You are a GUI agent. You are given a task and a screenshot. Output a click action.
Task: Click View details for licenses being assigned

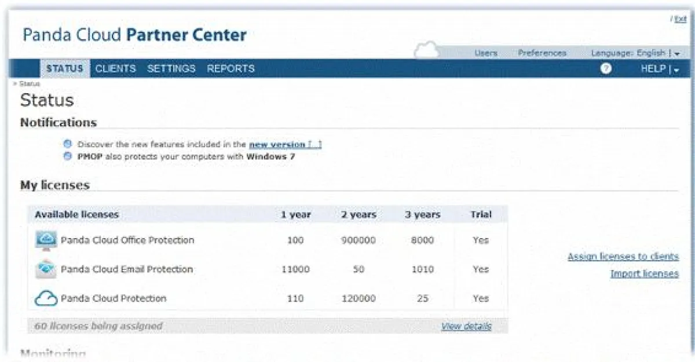466,326
